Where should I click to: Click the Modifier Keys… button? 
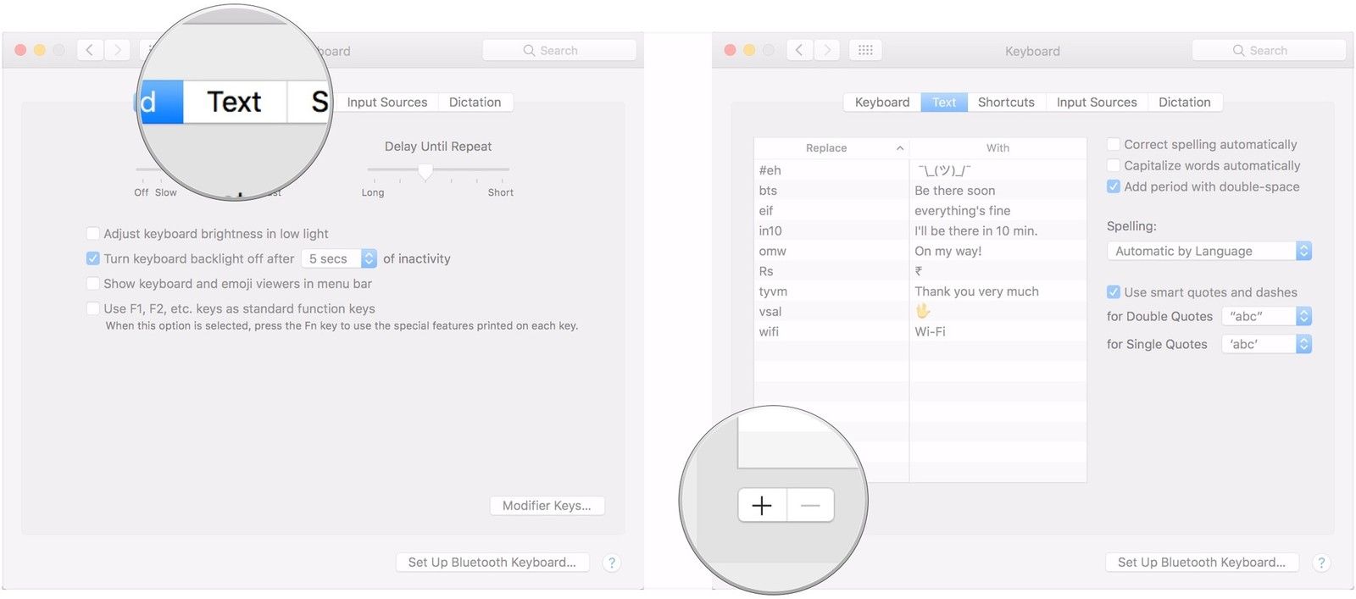coord(547,506)
